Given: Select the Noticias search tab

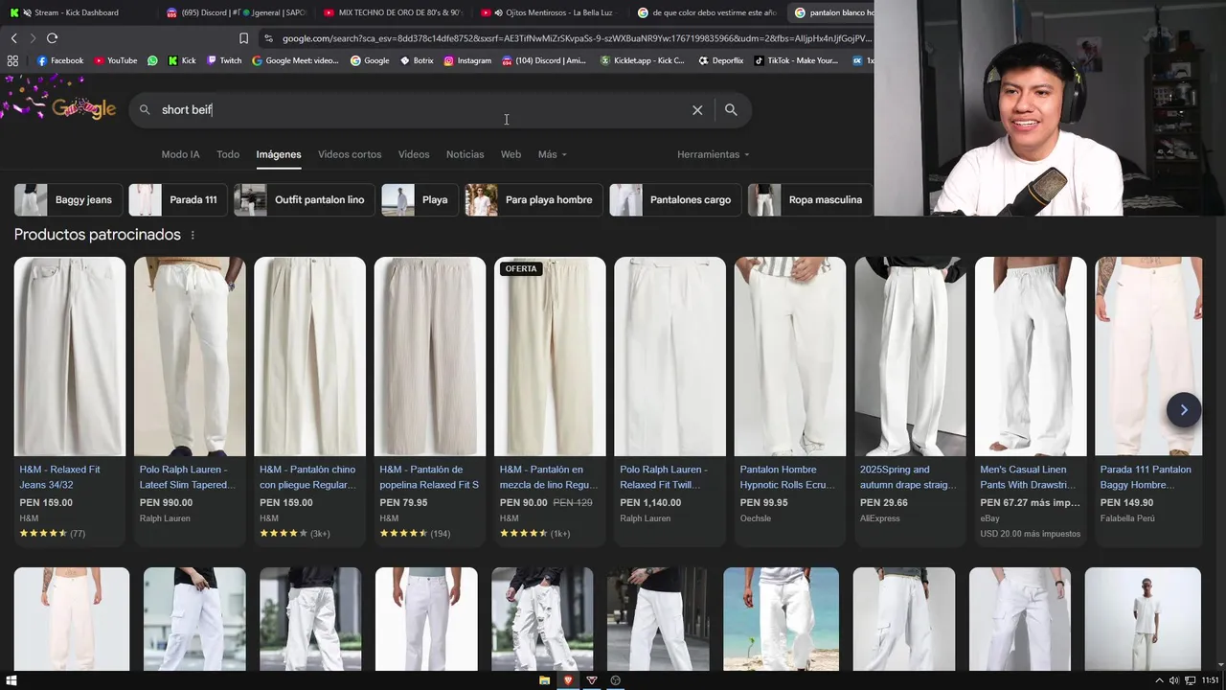Looking at the screenshot, I should [x=465, y=154].
